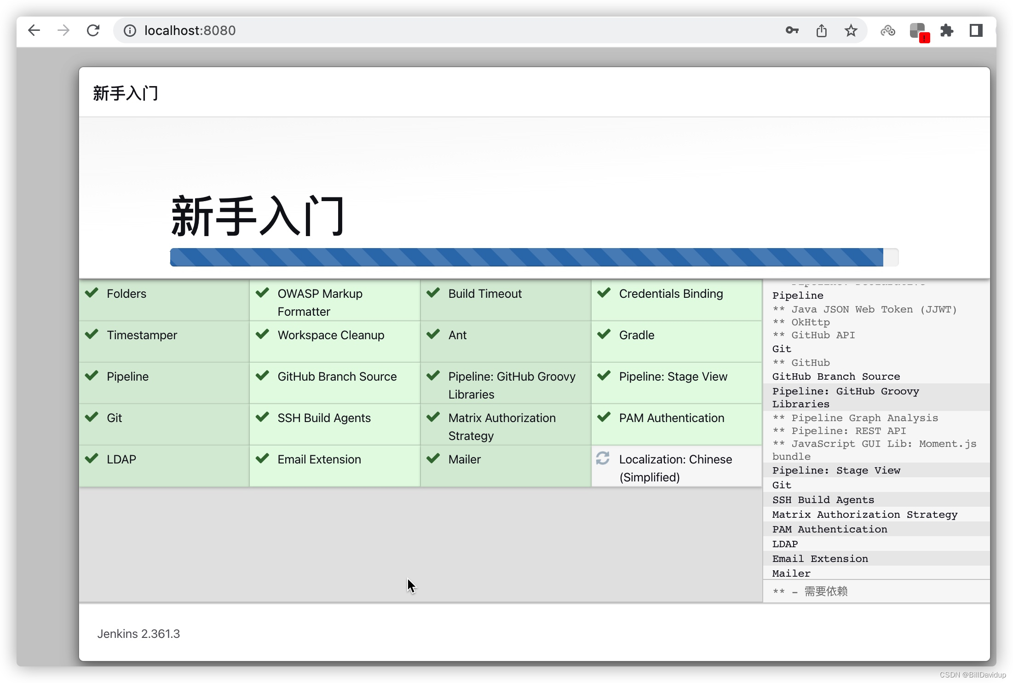Click the address bar showing localhost:8080

click(x=489, y=30)
